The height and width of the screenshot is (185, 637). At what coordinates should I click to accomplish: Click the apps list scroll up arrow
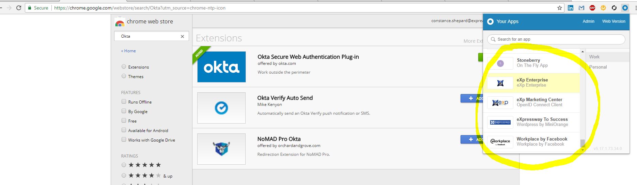pyautogui.click(x=582, y=51)
